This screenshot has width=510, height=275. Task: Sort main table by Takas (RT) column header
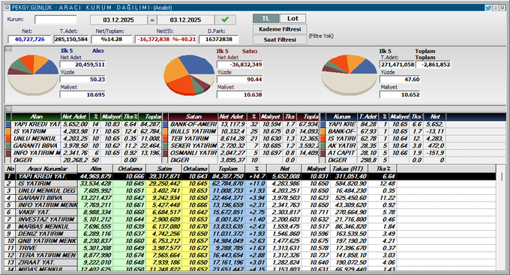(349, 169)
